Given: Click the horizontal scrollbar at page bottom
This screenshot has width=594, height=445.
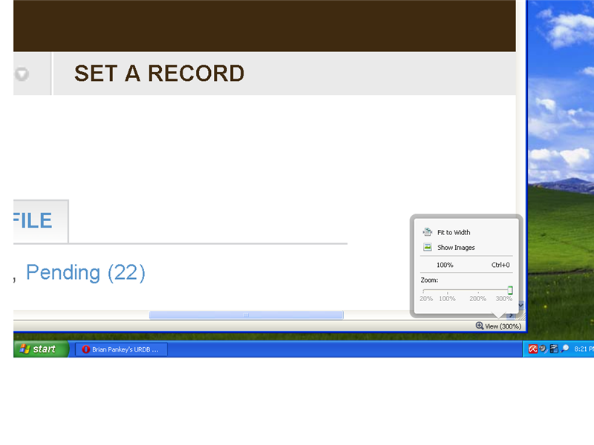Looking at the screenshot, I should pyautogui.click(x=245, y=314).
